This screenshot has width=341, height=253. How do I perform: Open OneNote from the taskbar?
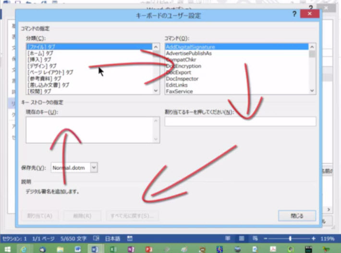pos(131,249)
